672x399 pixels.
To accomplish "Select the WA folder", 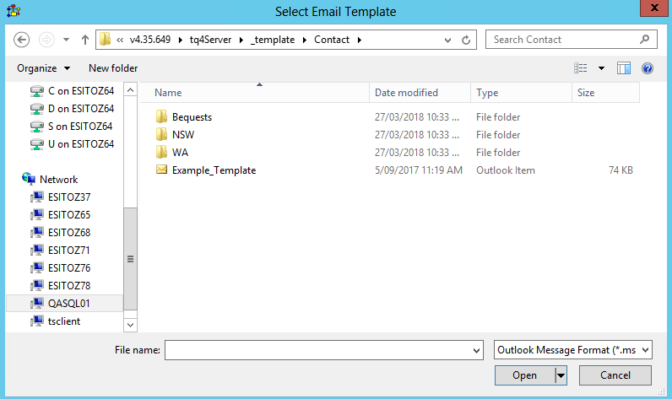I will click(x=180, y=153).
